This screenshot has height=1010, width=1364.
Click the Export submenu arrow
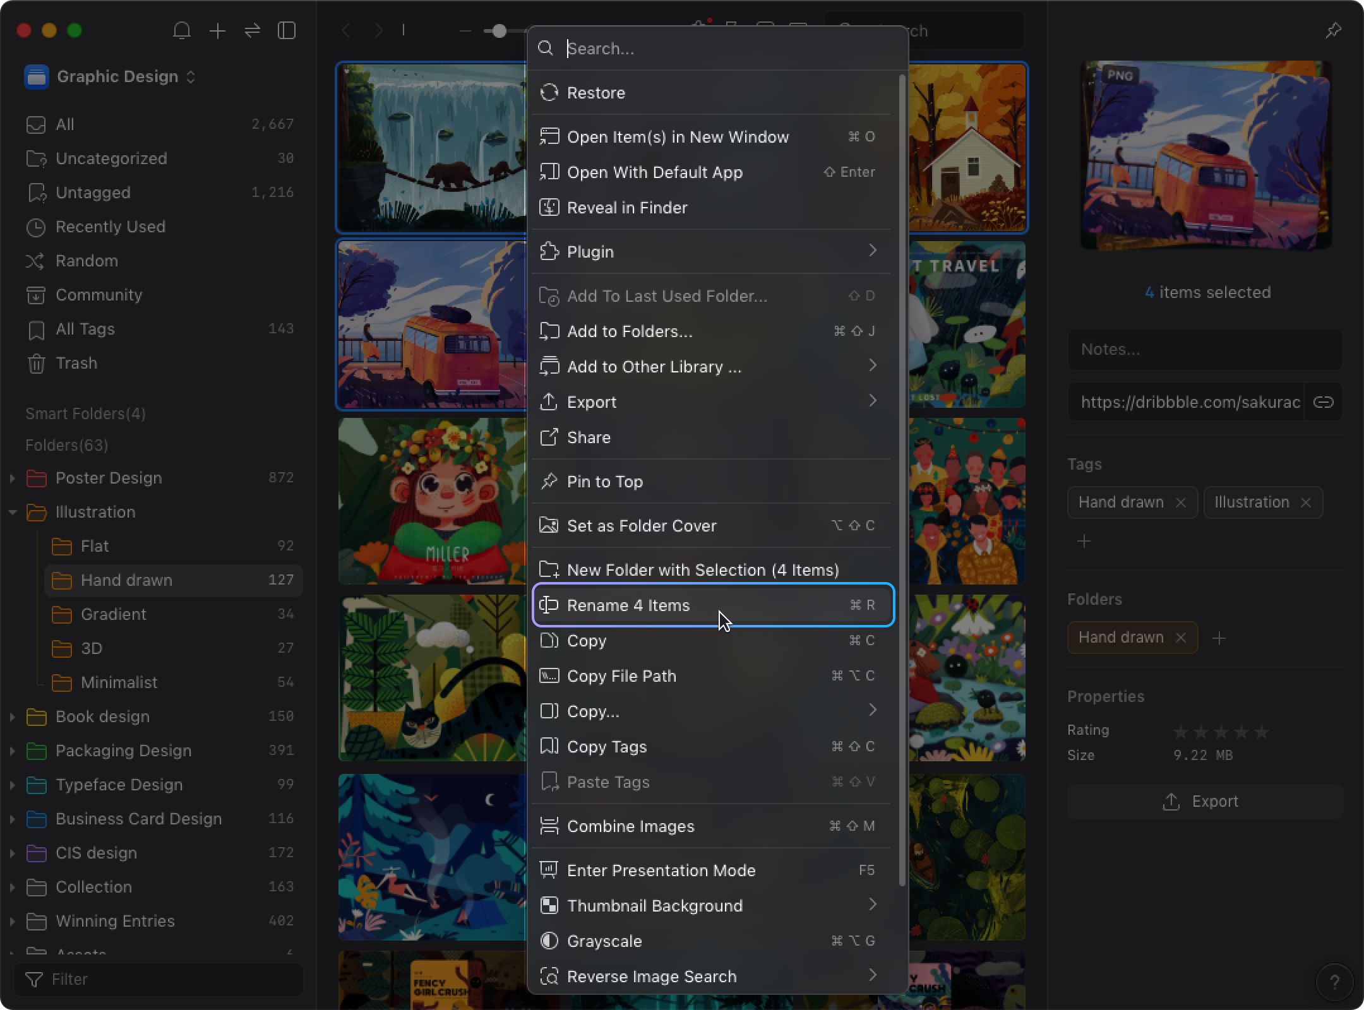pyautogui.click(x=873, y=401)
